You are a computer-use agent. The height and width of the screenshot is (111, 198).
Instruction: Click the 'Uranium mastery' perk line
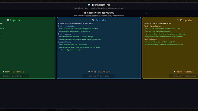click(164, 45)
